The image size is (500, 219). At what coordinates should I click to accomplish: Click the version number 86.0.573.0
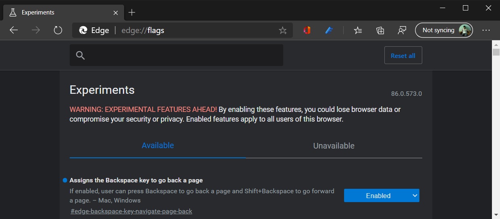tap(406, 94)
